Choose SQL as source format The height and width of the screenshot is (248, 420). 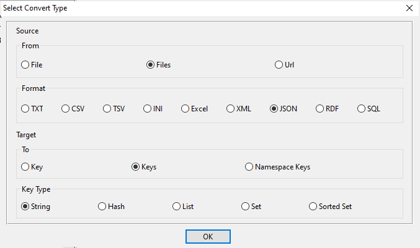click(x=362, y=109)
